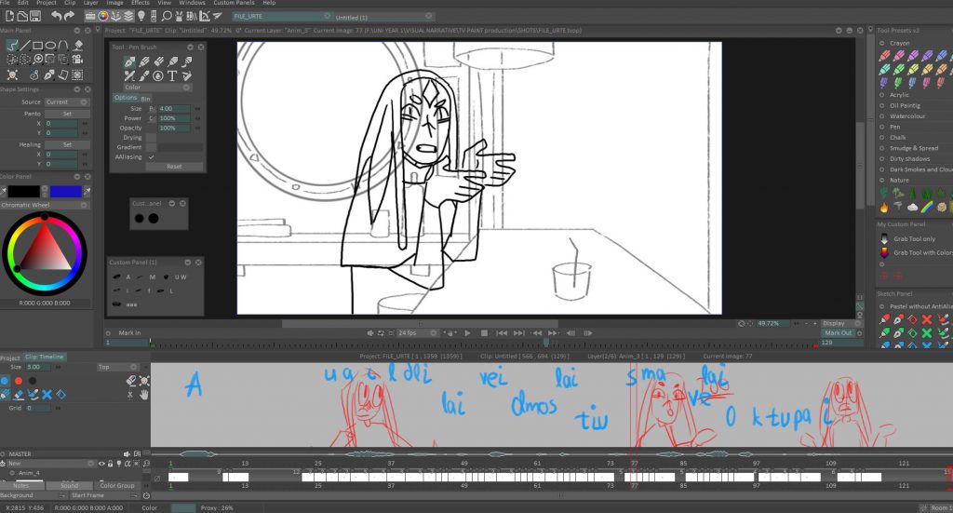Toggle the Gradient checkbox
The image size is (953, 513).
[152, 147]
